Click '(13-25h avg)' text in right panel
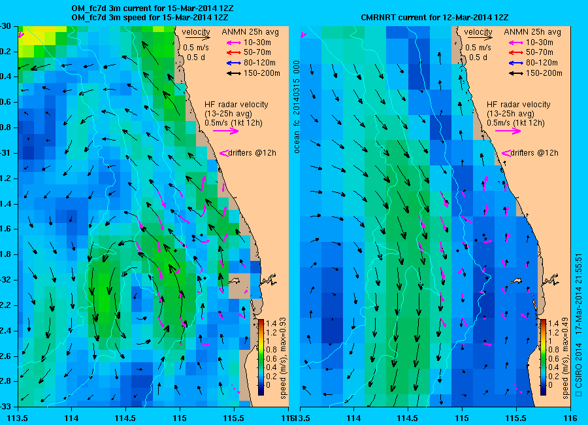The width and height of the screenshot is (588, 425). [x=510, y=113]
